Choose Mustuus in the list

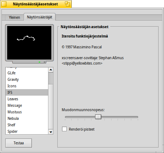click(x=27, y=112)
